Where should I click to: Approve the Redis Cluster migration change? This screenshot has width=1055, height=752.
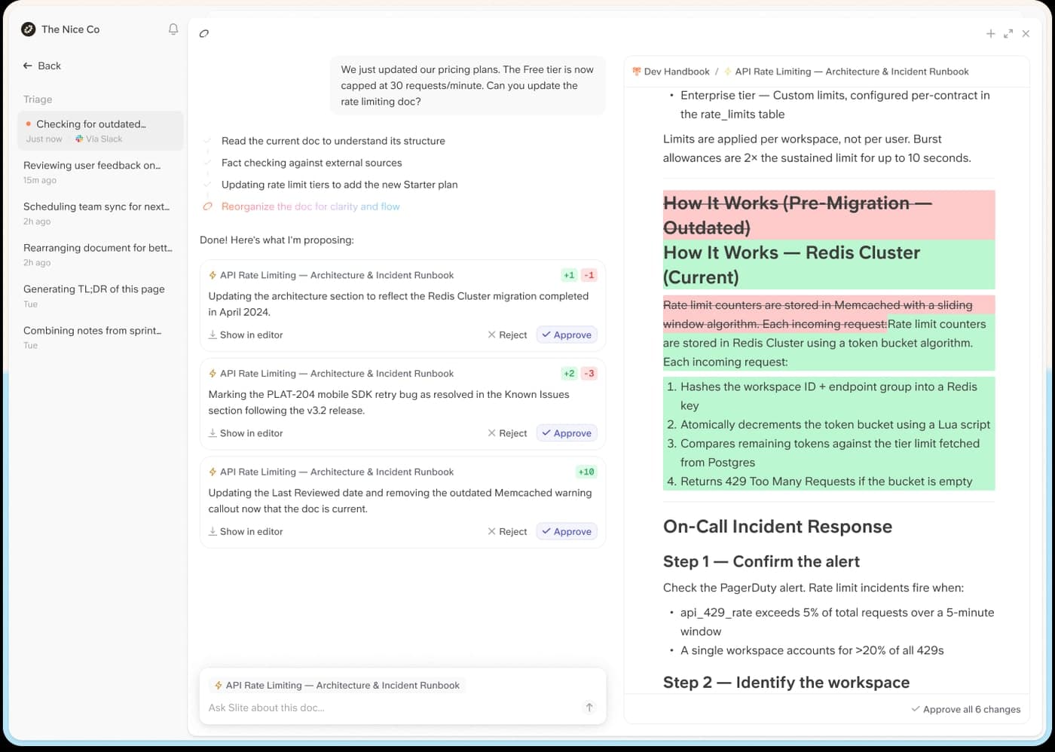click(567, 335)
